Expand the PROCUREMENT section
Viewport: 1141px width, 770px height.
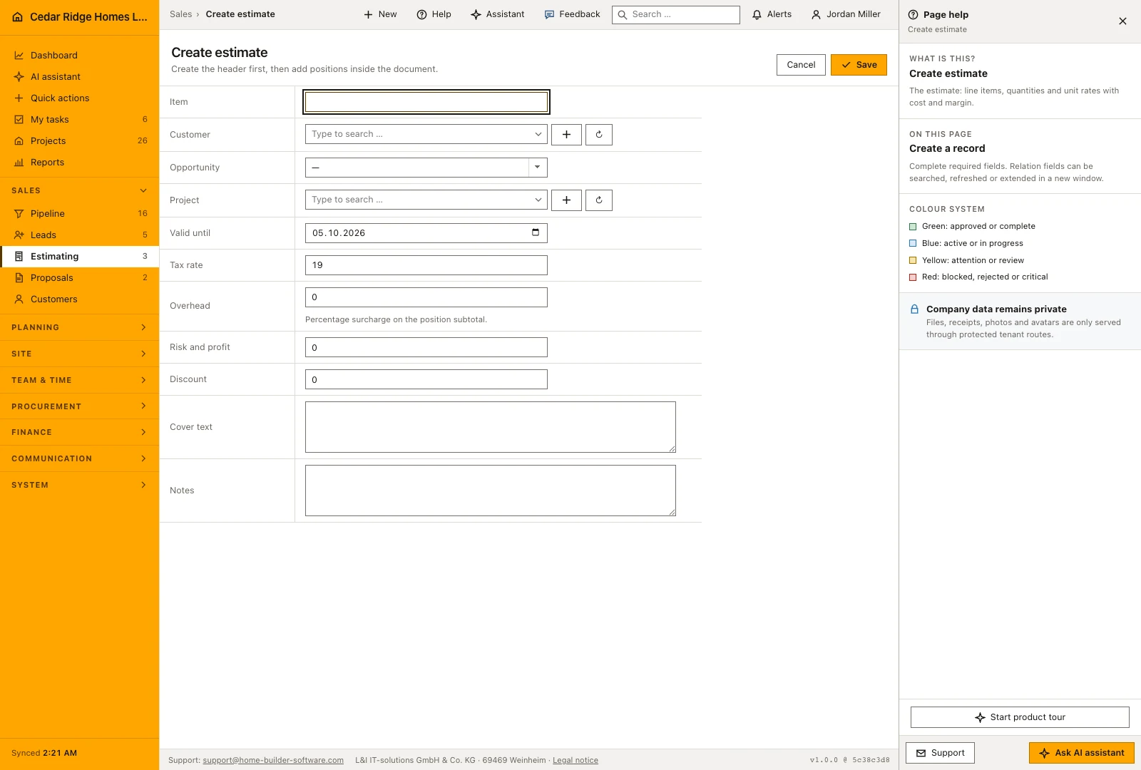[x=79, y=406]
